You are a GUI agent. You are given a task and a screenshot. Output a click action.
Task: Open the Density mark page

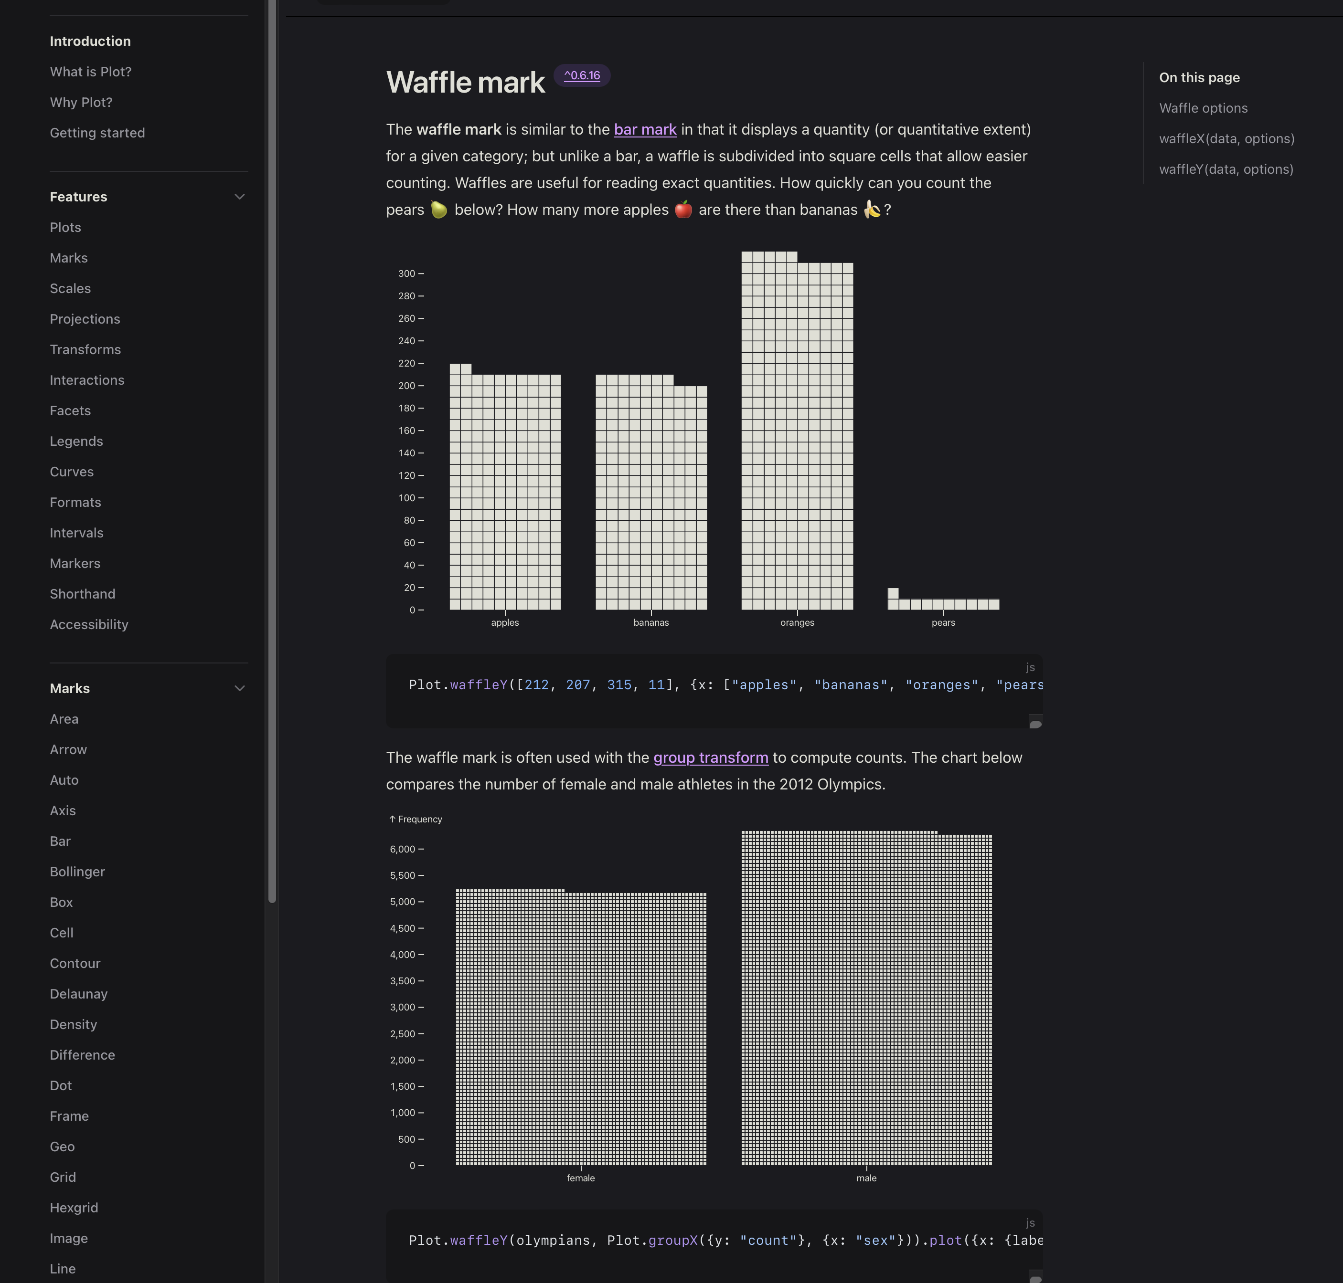tap(73, 1024)
